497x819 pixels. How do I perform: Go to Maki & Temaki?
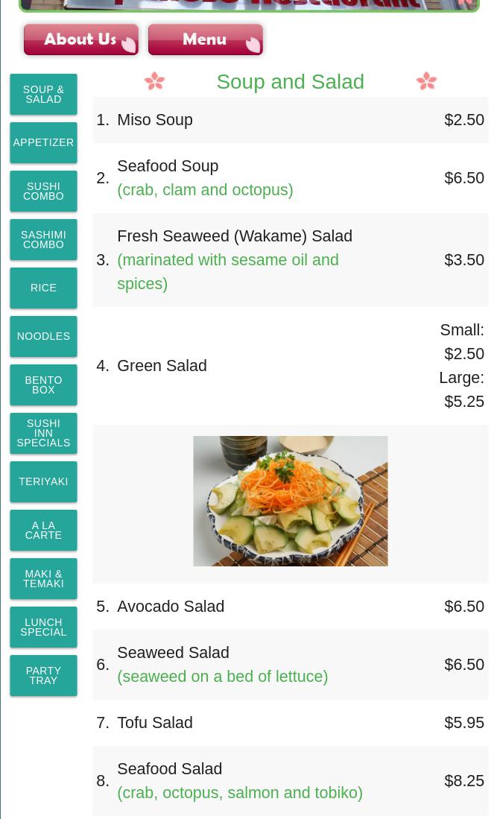43,579
